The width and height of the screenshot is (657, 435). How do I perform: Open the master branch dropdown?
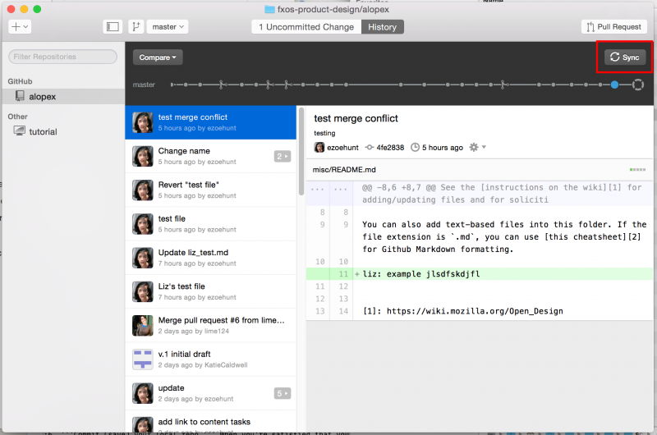168,27
